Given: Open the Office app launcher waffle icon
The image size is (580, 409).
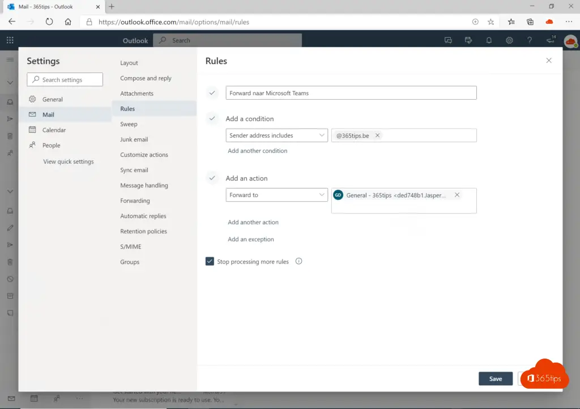Looking at the screenshot, I should coord(10,40).
